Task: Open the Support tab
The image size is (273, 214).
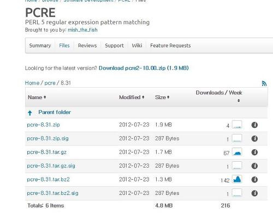Action: click(x=114, y=45)
